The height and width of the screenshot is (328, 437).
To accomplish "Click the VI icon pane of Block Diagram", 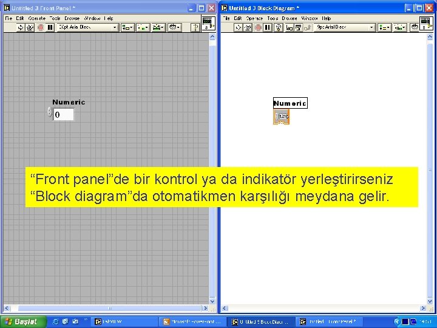I will (427, 23).
